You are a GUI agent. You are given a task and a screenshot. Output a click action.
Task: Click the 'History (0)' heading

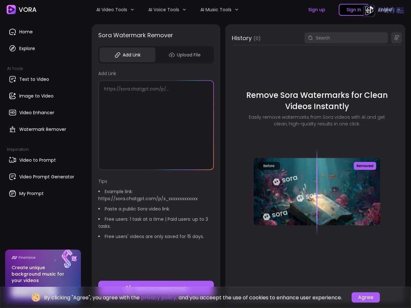coord(246,38)
